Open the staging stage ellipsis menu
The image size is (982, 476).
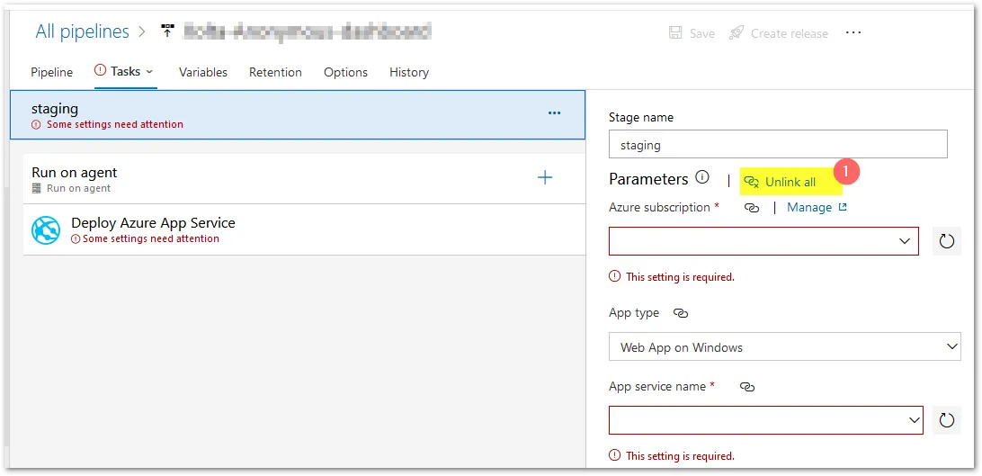click(554, 112)
